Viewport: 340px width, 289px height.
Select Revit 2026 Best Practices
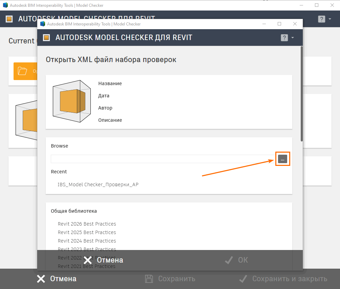(x=87, y=224)
